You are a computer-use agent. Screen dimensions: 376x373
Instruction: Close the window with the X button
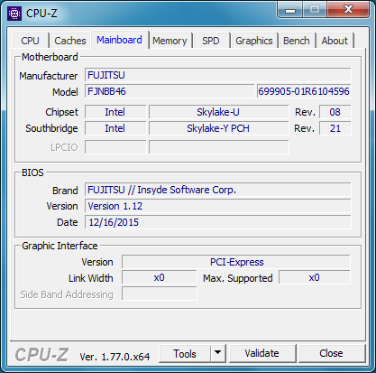(348, 10)
